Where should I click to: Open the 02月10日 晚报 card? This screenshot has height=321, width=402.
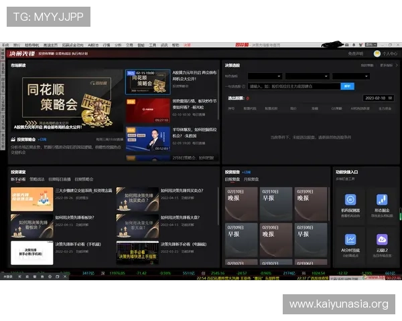[241, 204]
